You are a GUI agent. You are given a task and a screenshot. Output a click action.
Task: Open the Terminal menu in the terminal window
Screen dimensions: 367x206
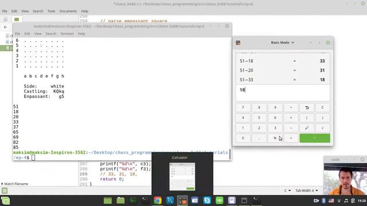click(67, 34)
